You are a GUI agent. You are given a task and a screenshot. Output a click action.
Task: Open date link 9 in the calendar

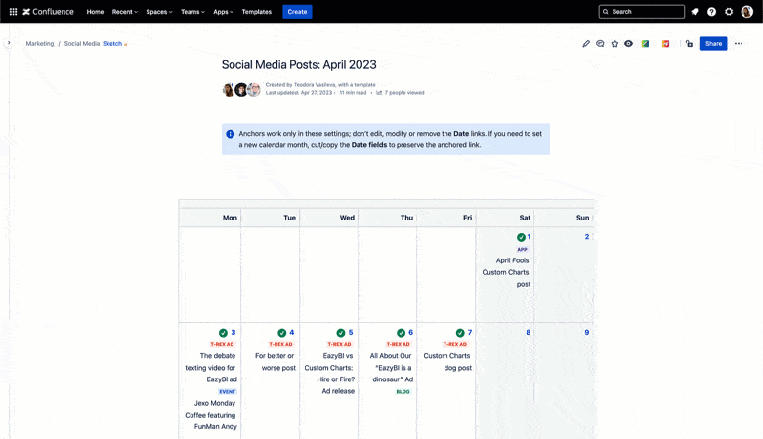pyautogui.click(x=587, y=332)
